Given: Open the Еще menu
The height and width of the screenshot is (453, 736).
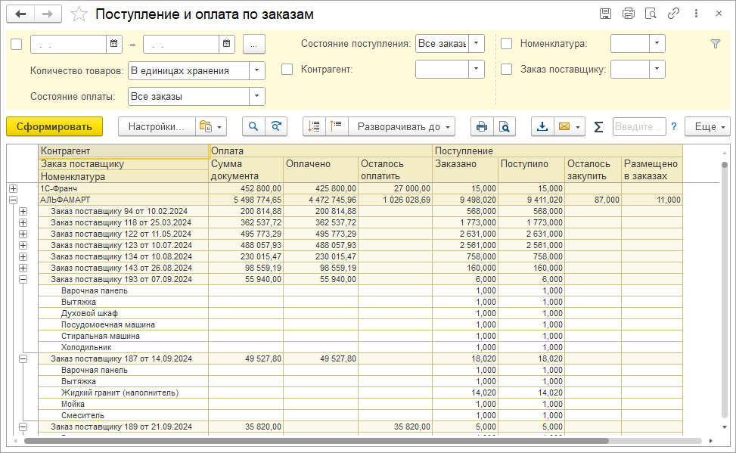Looking at the screenshot, I should (710, 127).
